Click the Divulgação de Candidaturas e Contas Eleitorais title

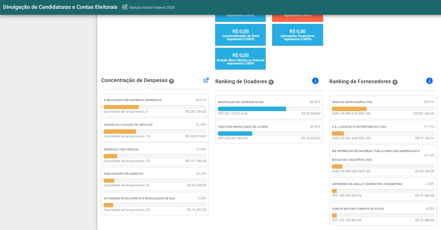60,7
